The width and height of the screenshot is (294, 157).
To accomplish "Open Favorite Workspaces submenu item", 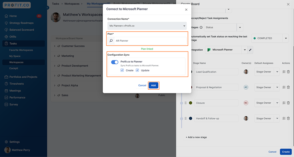I will 21,50.
